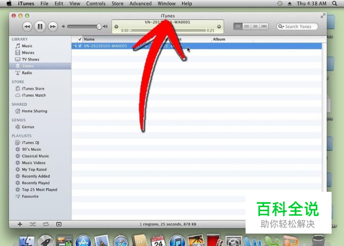Image resolution: width=344 pixels, height=246 pixels.
Task: Open iTunes Store in sidebar
Action: coord(33,88)
